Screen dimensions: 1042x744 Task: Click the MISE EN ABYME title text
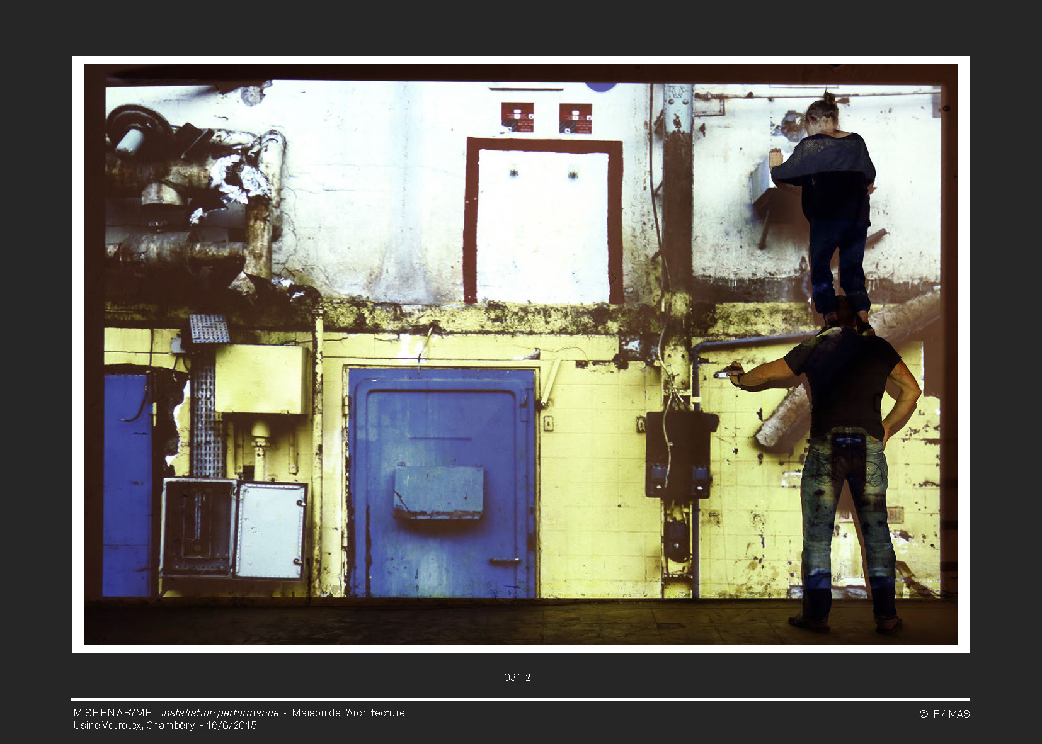[112, 713]
